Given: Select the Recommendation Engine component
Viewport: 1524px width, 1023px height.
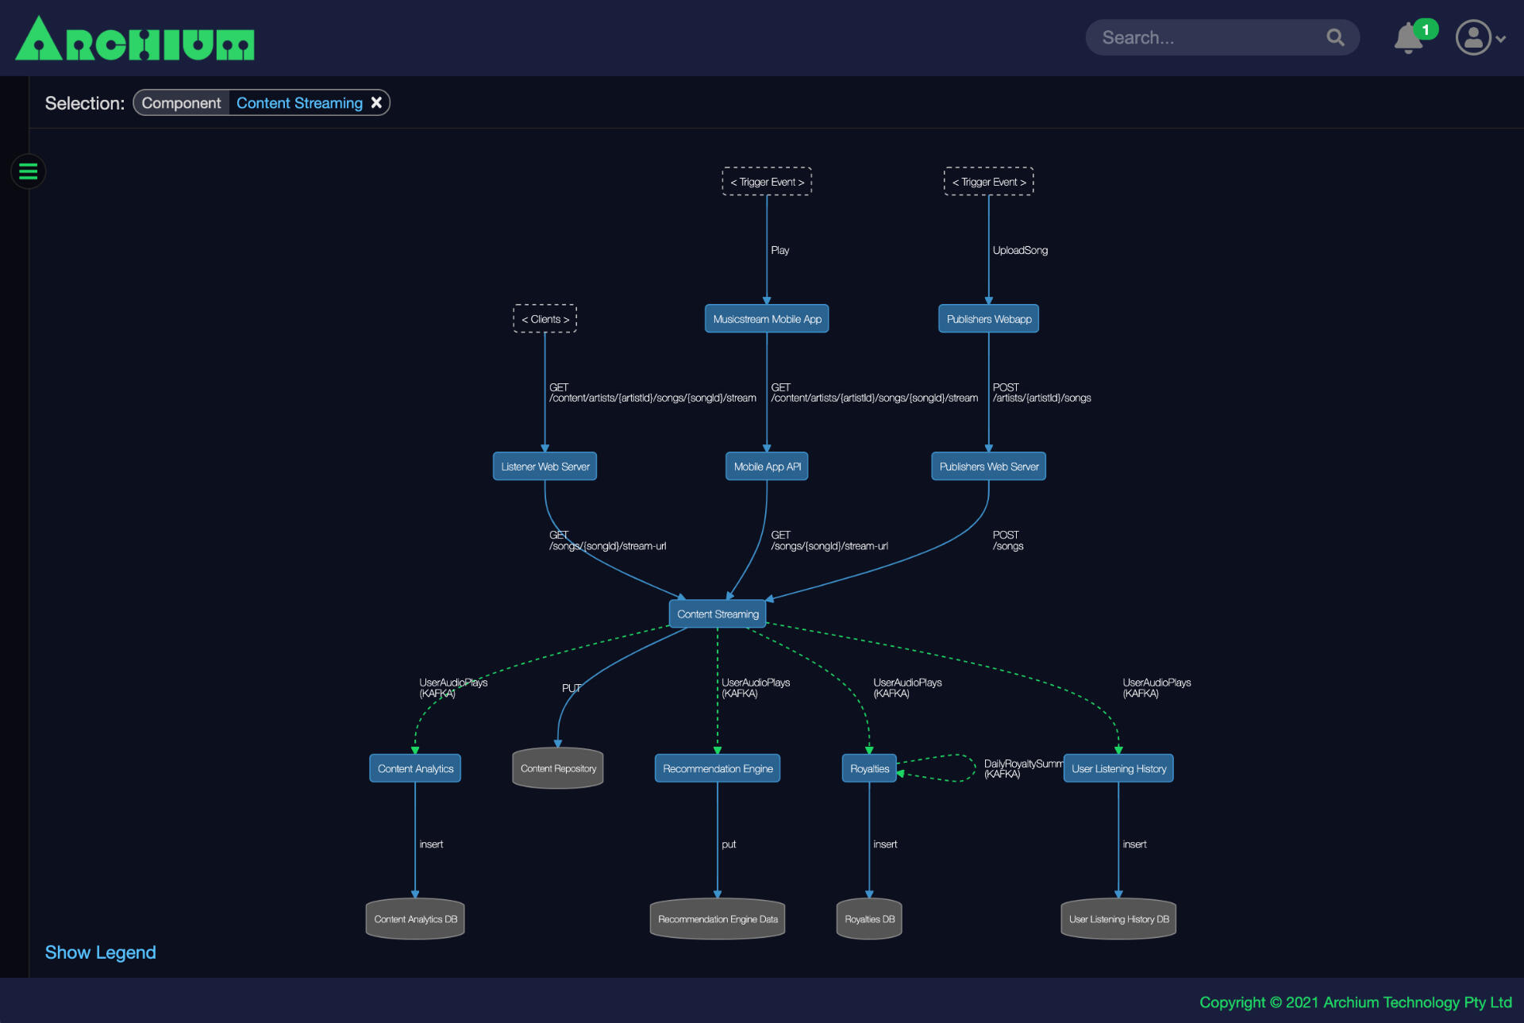Looking at the screenshot, I should [718, 767].
